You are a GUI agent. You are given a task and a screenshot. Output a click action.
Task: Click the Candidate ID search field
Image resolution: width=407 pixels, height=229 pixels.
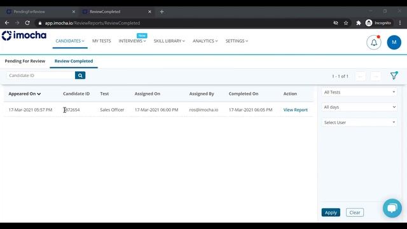tap(41, 75)
